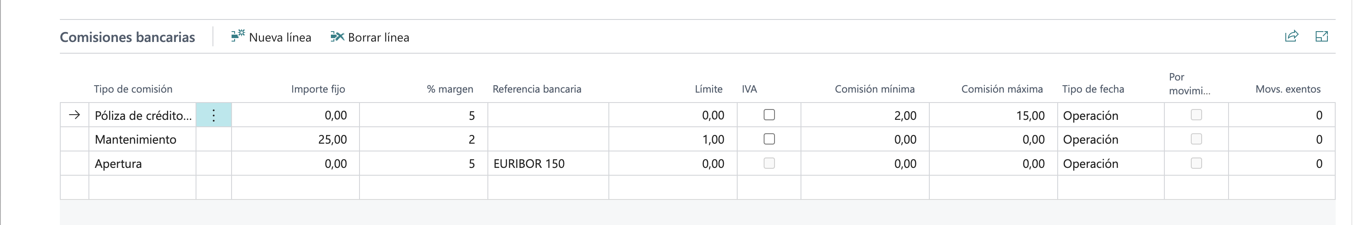The width and height of the screenshot is (1353, 225).
Task: Open the three-dot row menu for Póliza de crédito
Action: coord(214,116)
